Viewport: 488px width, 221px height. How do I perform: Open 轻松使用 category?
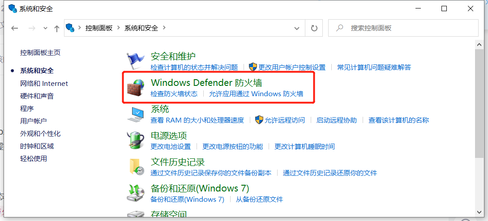(x=33, y=158)
